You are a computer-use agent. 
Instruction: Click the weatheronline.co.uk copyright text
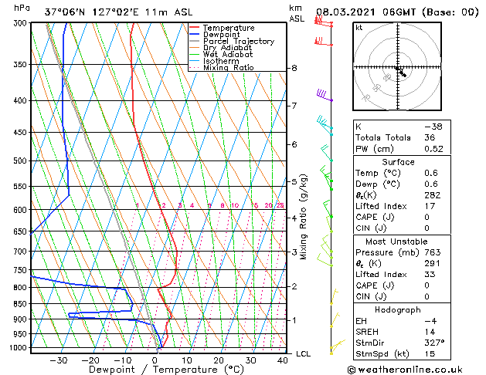[405, 370]
